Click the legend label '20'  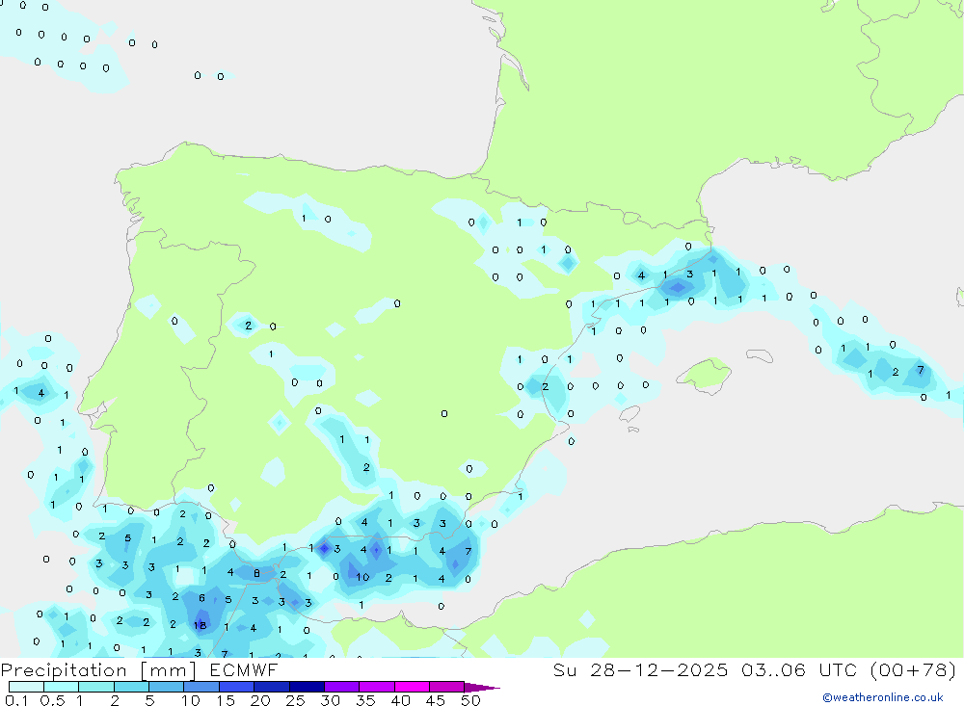point(260,700)
